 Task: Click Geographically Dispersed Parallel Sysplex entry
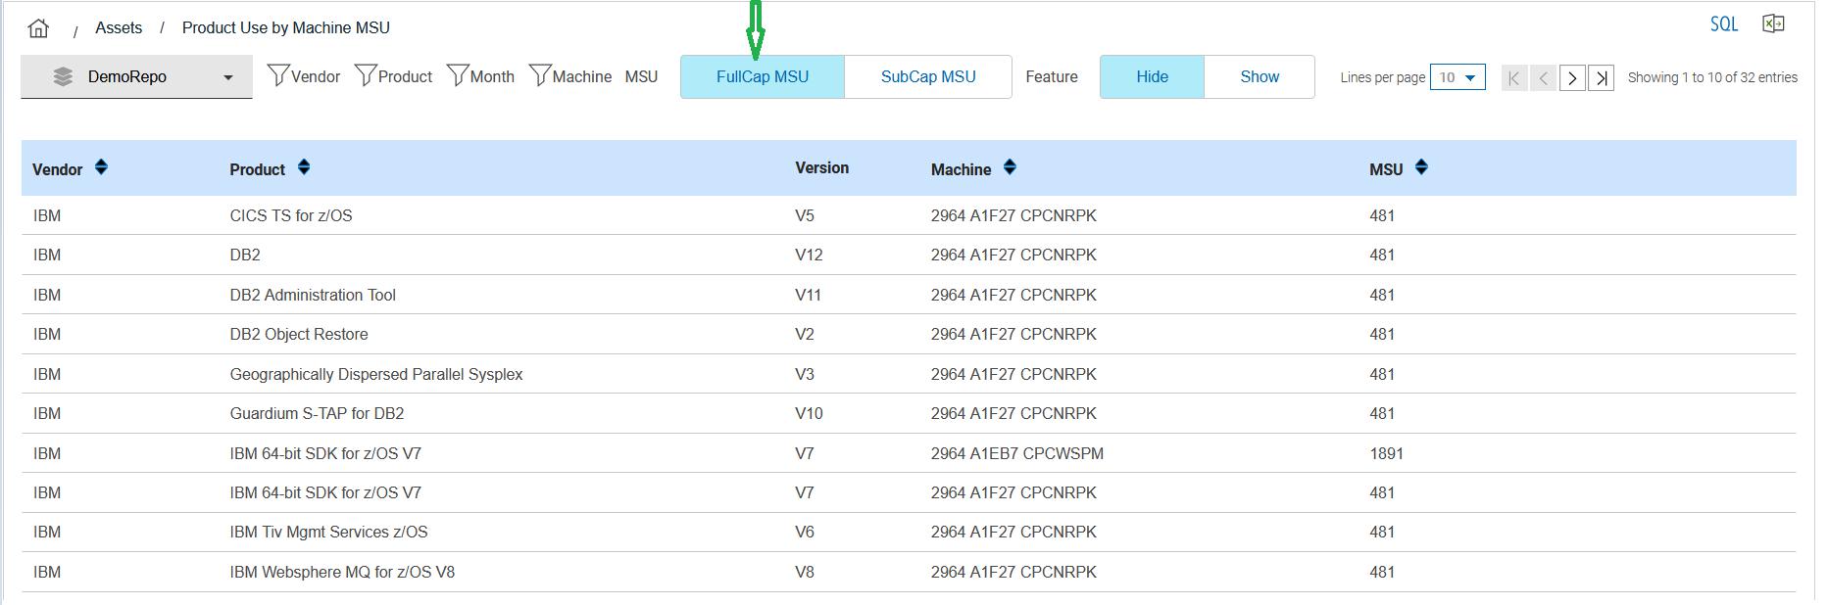click(x=376, y=374)
